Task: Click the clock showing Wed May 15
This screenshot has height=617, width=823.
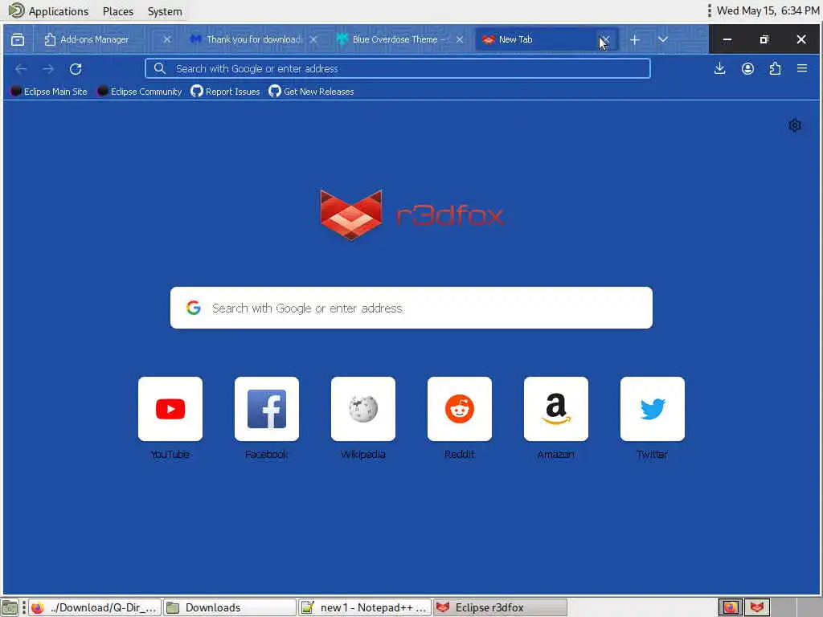Action: (768, 10)
